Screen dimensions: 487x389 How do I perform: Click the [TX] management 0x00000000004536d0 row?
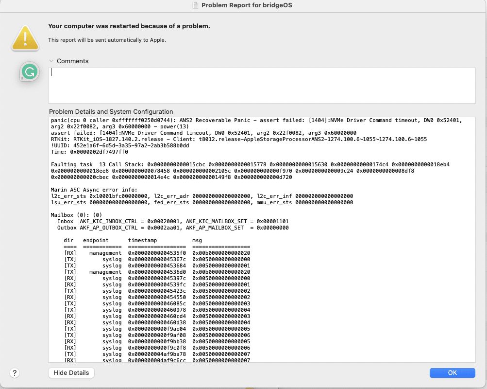click(x=157, y=272)
